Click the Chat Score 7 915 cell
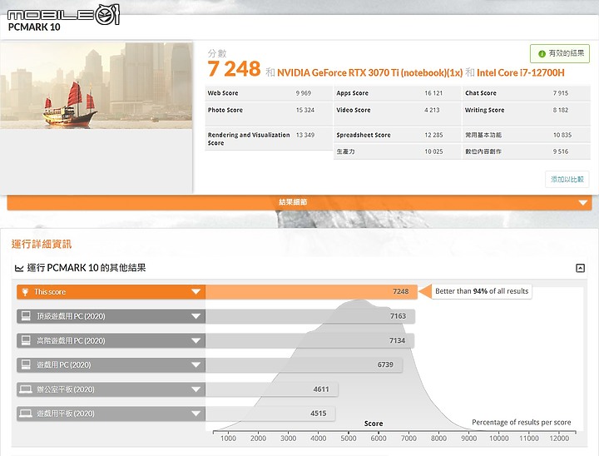The height and width of the screenshot is (456, 599). tap(526, 93)
